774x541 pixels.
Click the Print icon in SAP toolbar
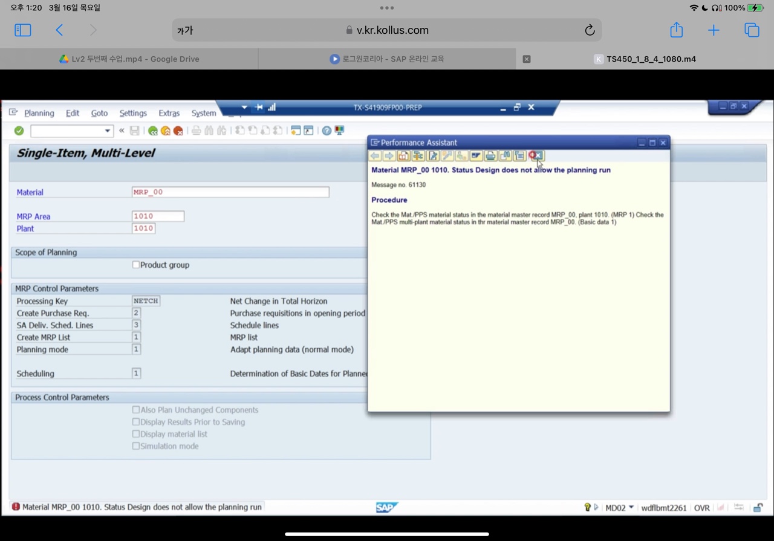[x=196, y=131]
